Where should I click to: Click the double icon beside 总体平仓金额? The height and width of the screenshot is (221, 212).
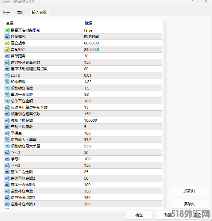coord(7,101)
